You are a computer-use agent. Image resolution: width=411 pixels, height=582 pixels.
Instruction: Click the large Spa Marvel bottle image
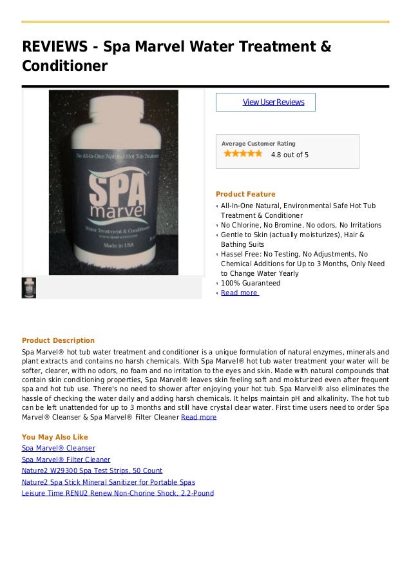113,182
